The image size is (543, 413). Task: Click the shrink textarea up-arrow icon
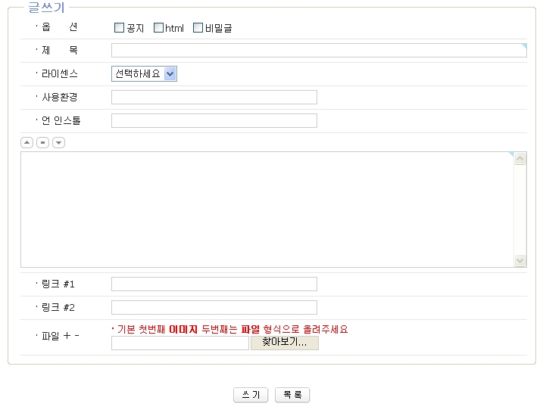click(27, 142)
